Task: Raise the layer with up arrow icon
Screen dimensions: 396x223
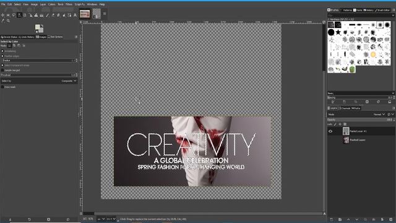Action: 348,219
